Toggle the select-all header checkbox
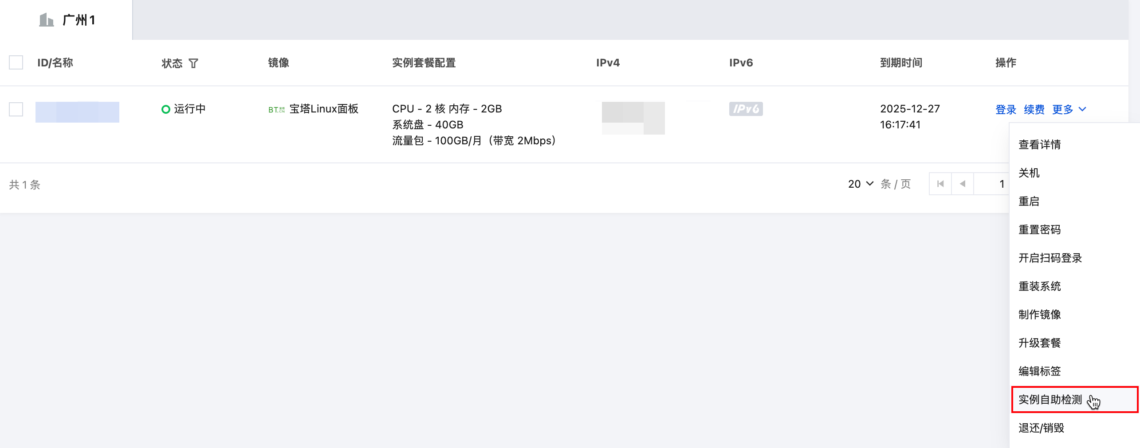 point(16,62)
